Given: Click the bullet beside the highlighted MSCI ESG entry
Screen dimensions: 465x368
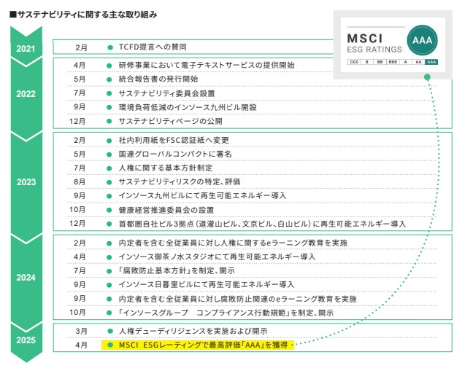Looking at the screenshot, I should coord(109,345).
